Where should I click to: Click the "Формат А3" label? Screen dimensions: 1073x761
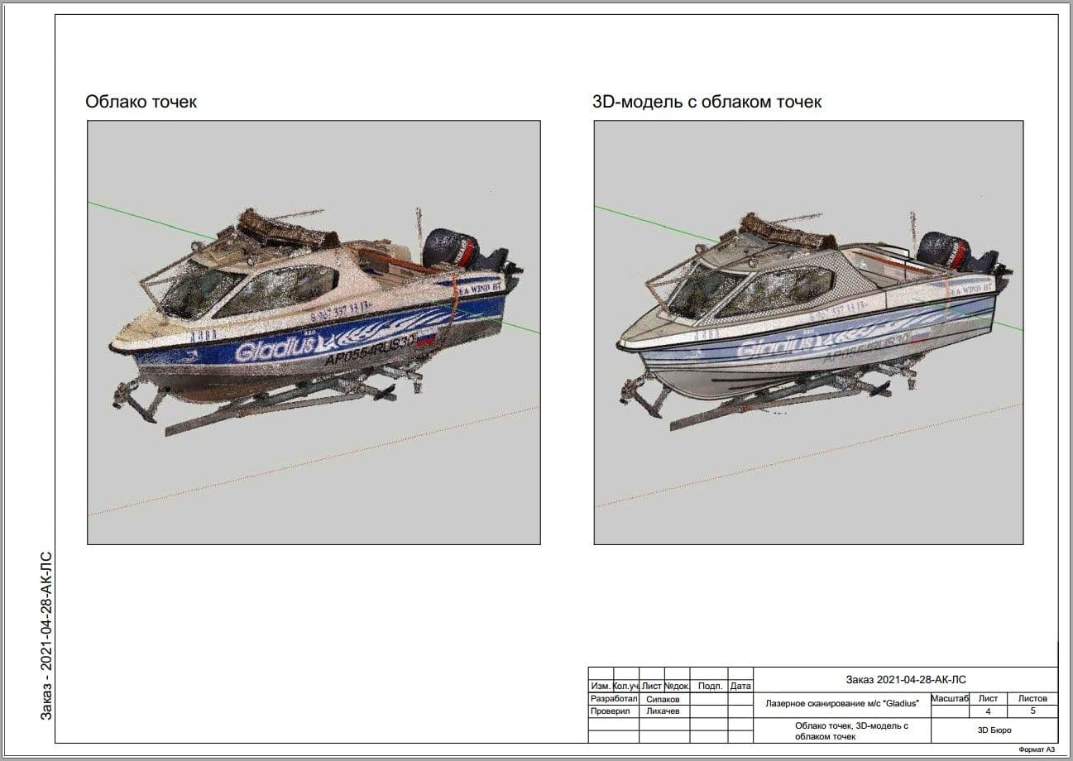point(1037,749)
